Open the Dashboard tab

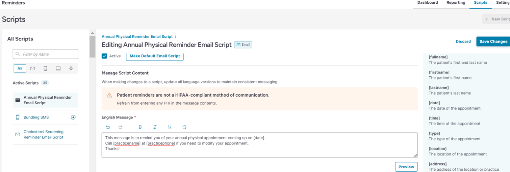(428, 3)
